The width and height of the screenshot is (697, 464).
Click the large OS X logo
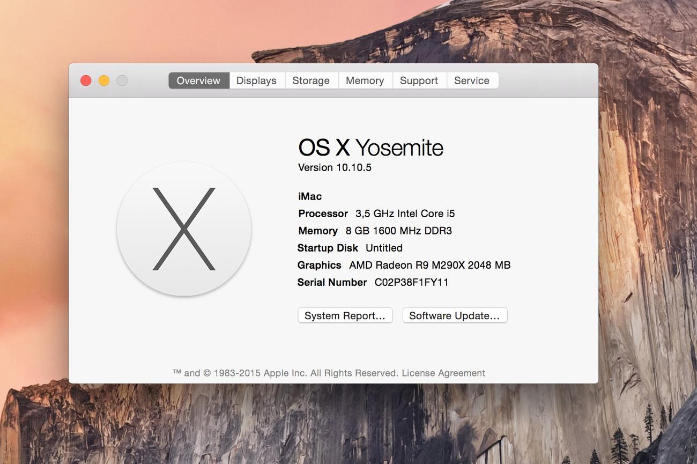tap(184, 229)
